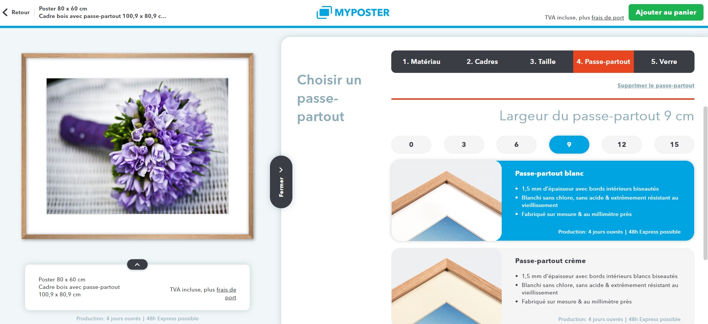This screenshot has width=708, height=324.
Task: Click the vertical scrollbar on the right
Action: pos(705,183)
